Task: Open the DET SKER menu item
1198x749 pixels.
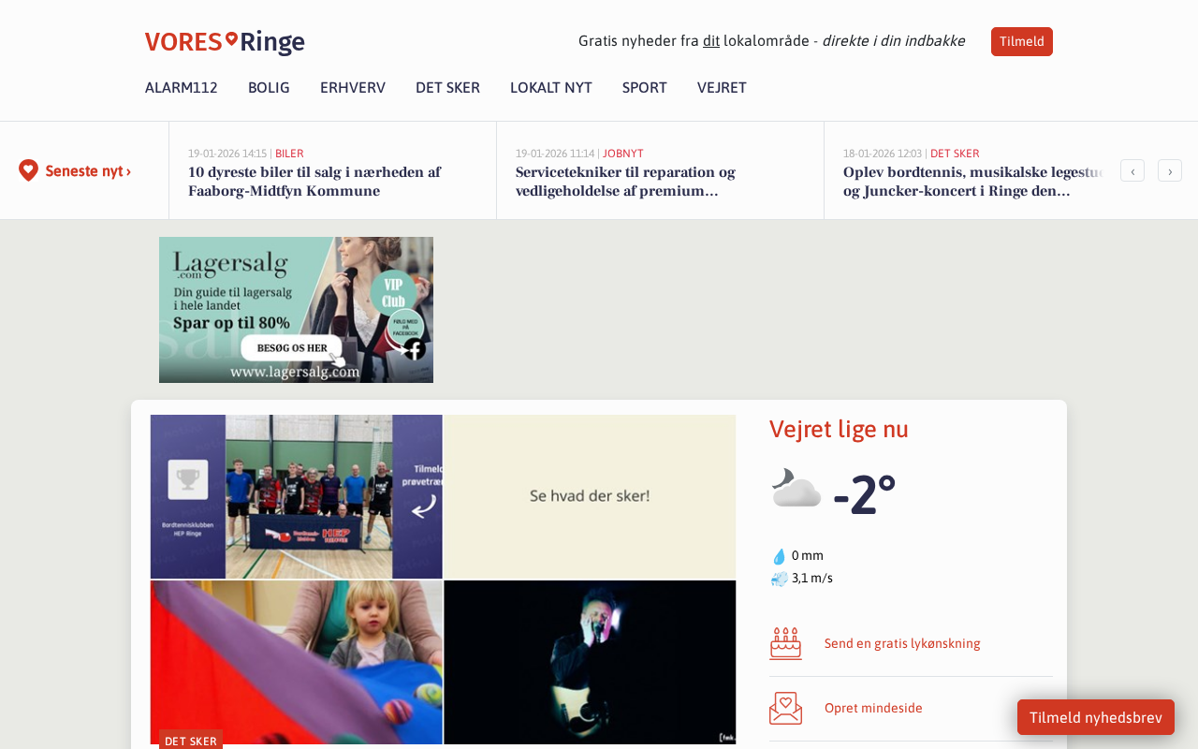Action: coord(447,88)
